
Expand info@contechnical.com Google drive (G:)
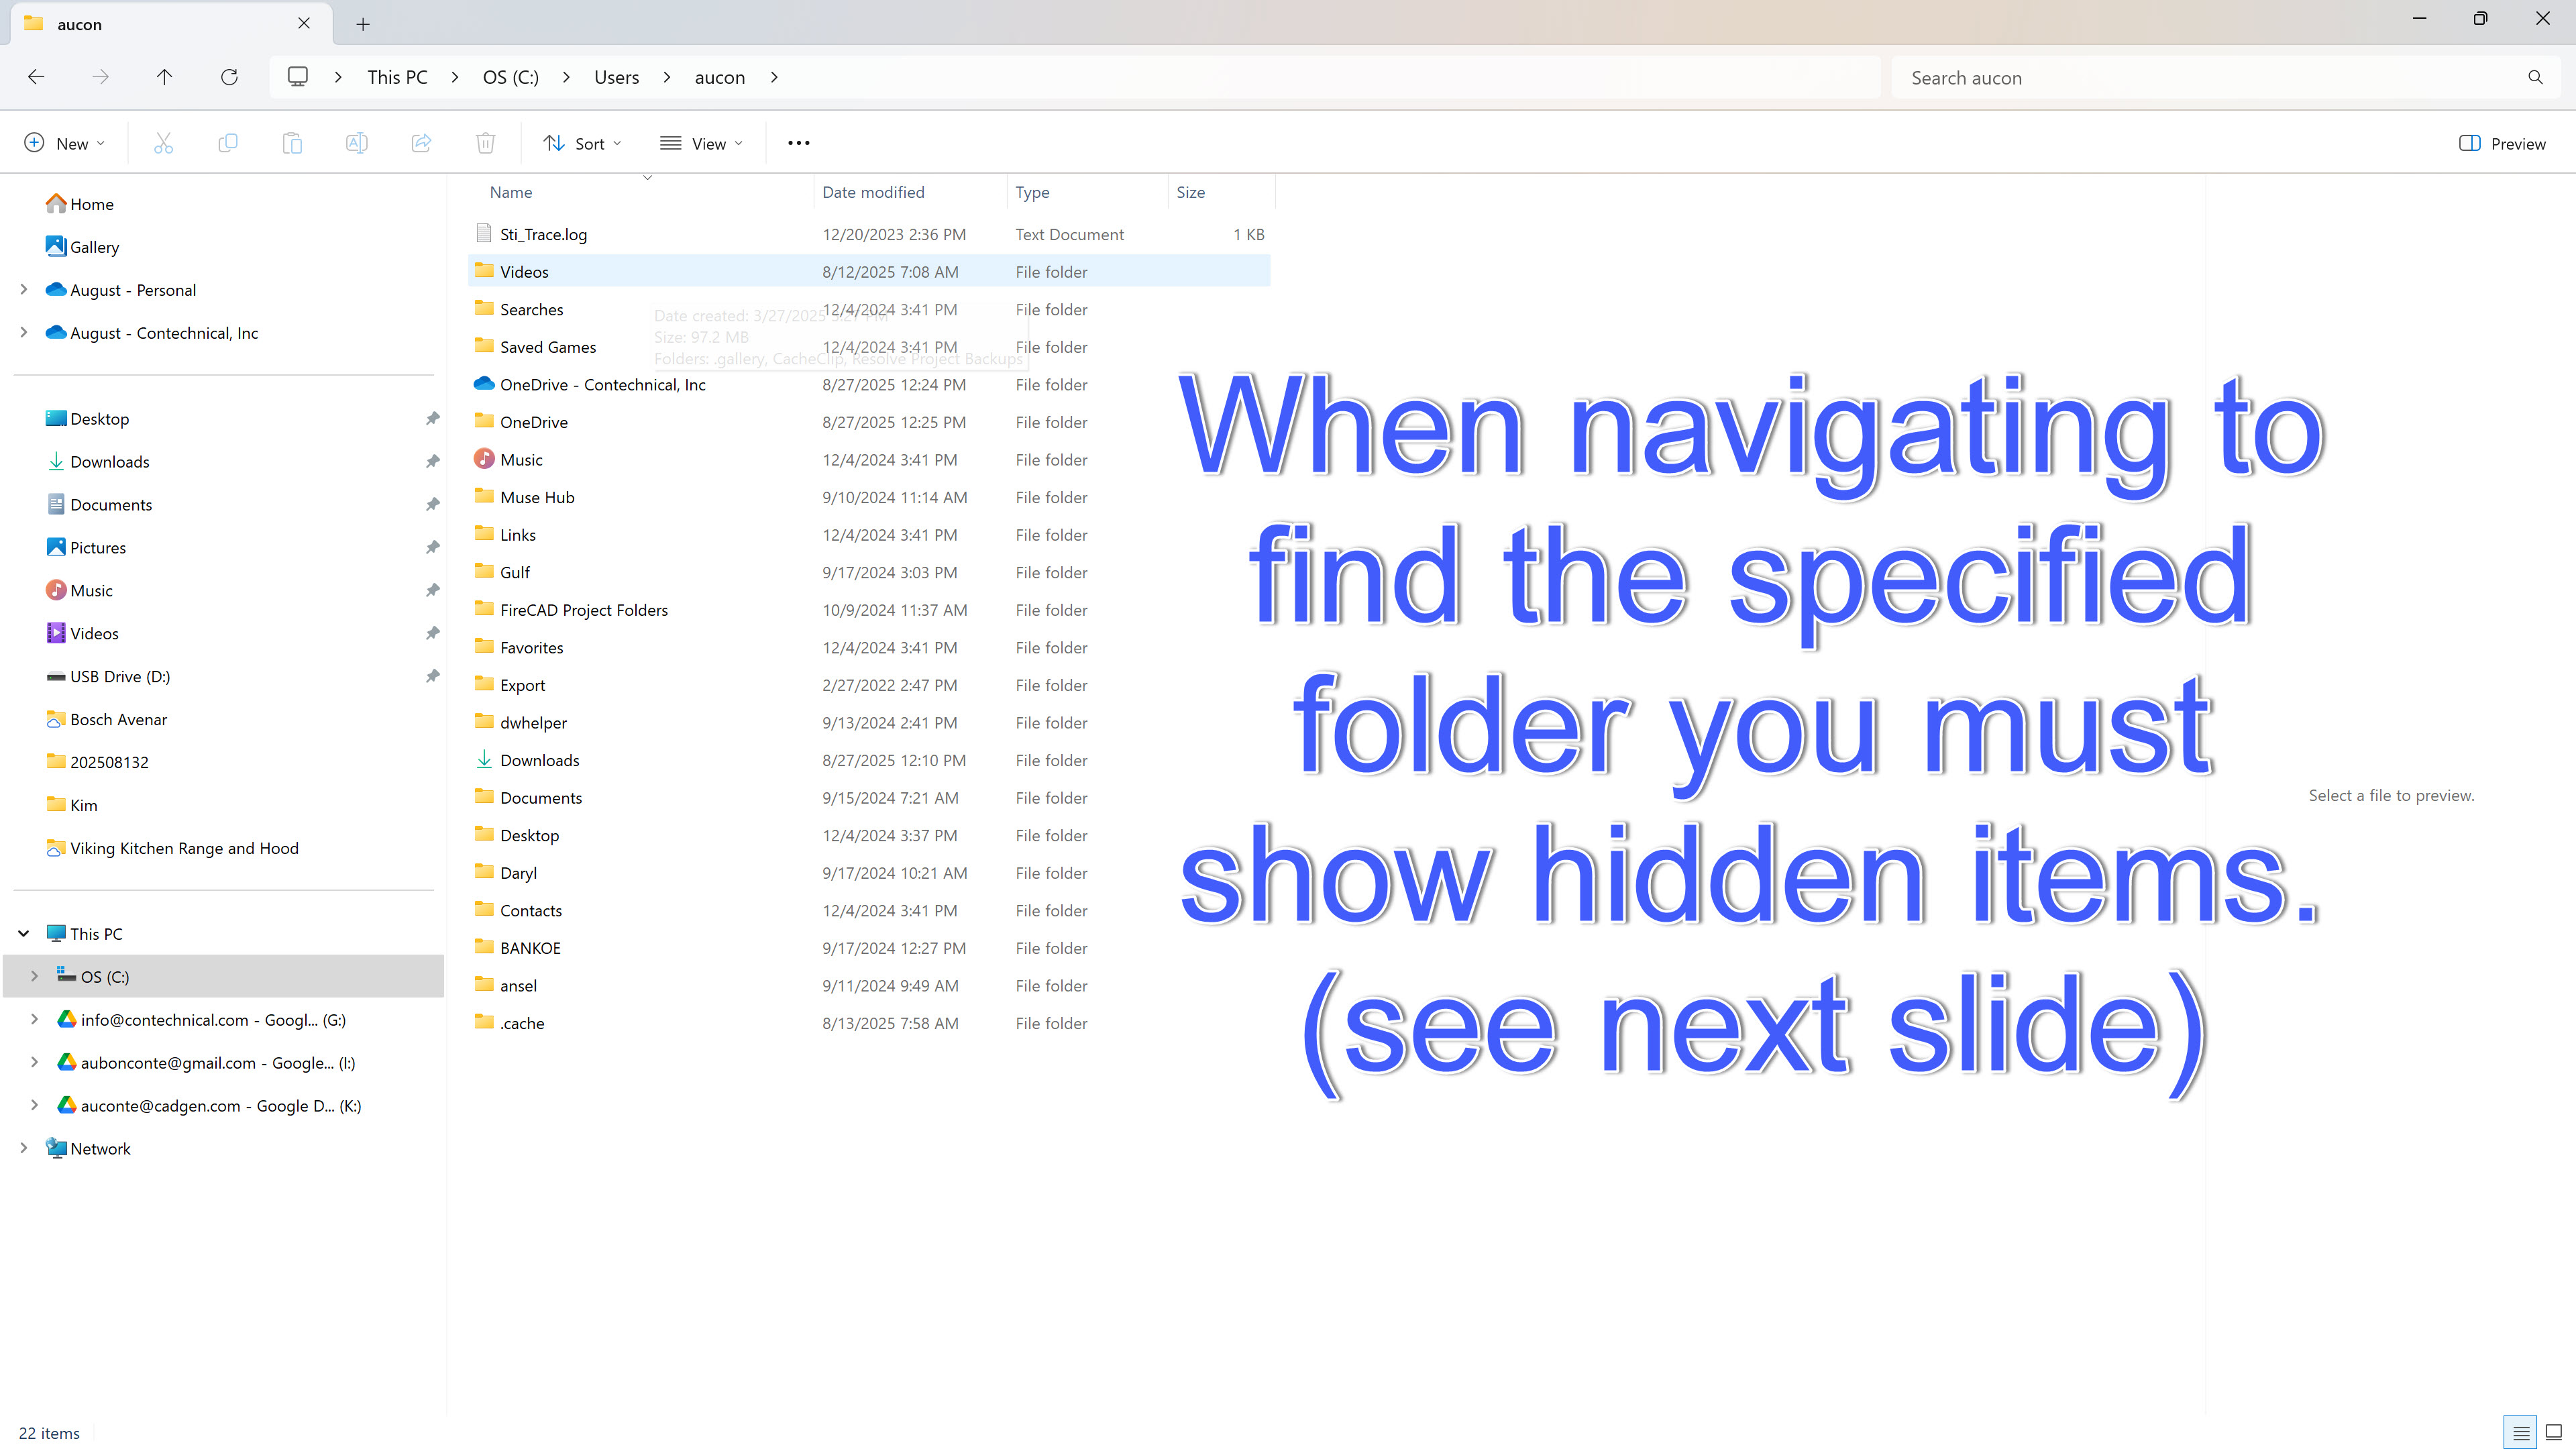point(34,1020)
